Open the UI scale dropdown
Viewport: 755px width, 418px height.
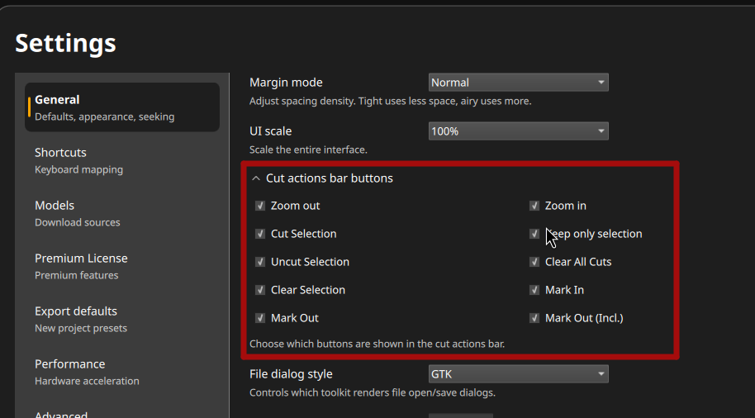coord(519,131)
